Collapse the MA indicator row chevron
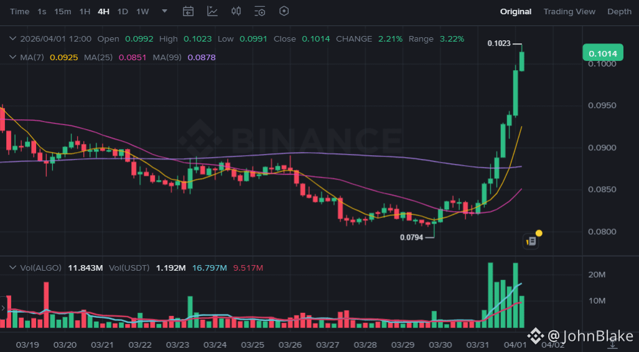The width and height of the screenshot is (639, 352). click(x=12, y=57)
